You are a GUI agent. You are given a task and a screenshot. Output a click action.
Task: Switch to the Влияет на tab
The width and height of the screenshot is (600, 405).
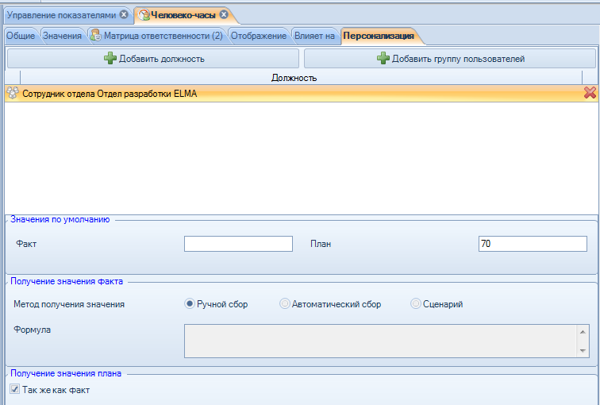point(314,36)
